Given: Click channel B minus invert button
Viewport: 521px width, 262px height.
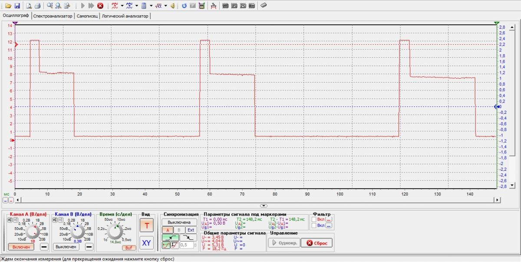Looking at the screenshot, I should click(x=89, y=247).
